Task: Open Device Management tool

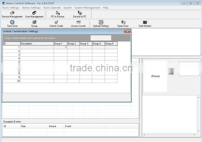Action: pos(12,14)
